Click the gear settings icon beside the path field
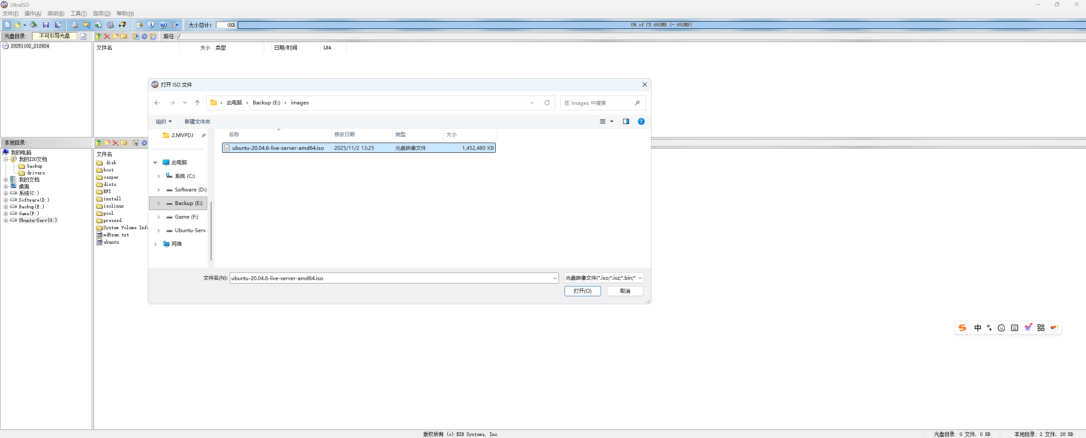The height and width of the screenshot is (438, 1086). [x=144, y=36]
